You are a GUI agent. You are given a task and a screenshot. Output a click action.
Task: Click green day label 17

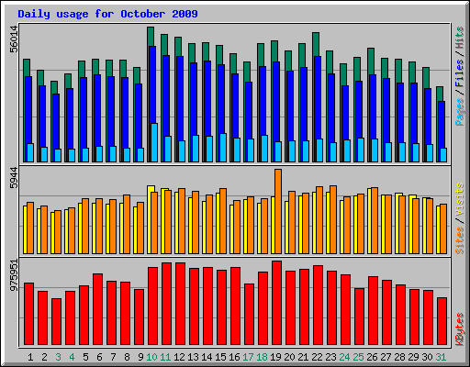pos(248,357)
